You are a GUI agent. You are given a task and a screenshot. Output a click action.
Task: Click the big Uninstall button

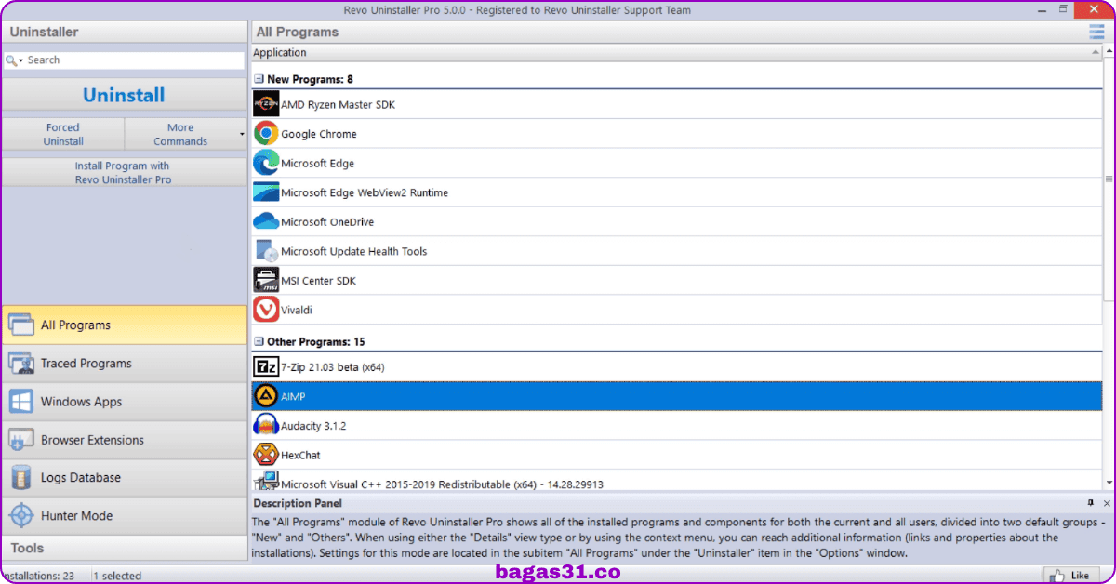124,96
